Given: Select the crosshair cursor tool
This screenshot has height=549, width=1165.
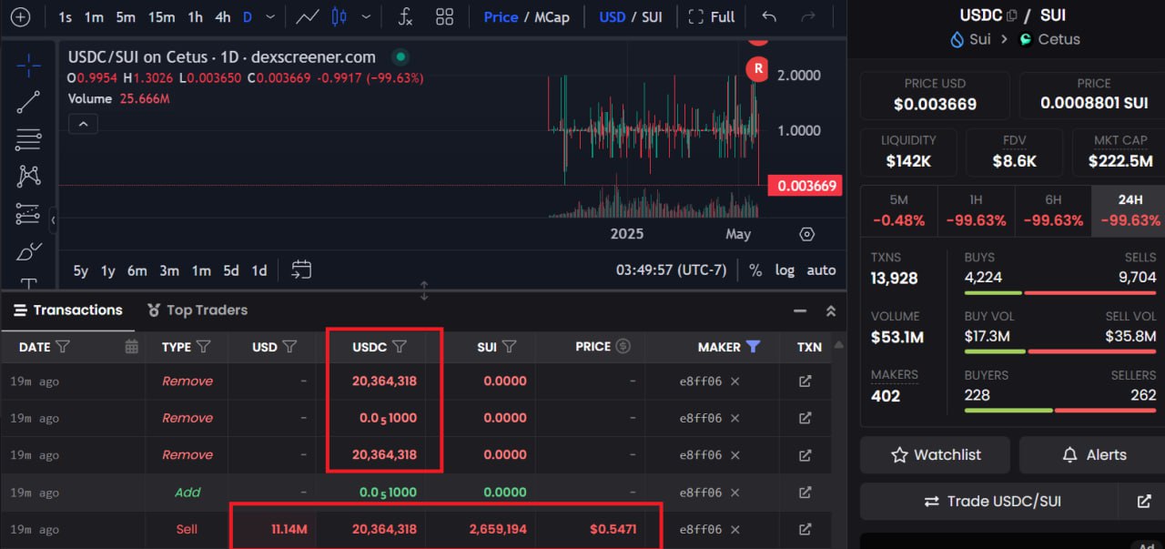Looking at the screenshot, I should [28, 65].
